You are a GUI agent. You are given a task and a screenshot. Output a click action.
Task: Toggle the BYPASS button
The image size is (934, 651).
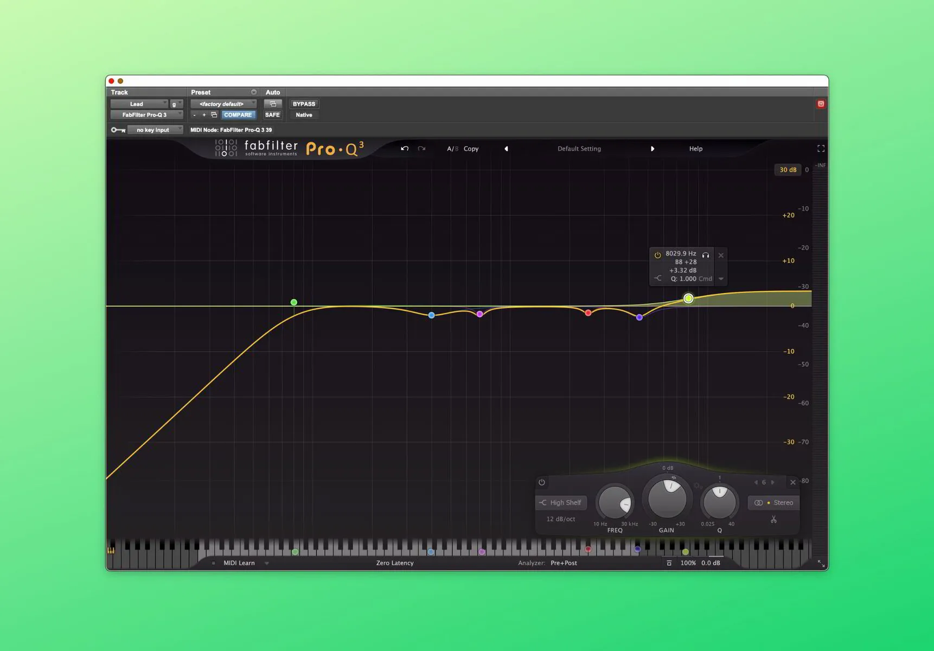[304, 104]
